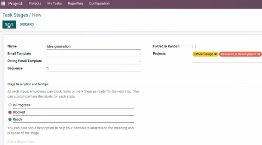Screen dimensions: 262x145
Task: Expand the Rating Email Template dropdown
Action: (140, 61)
